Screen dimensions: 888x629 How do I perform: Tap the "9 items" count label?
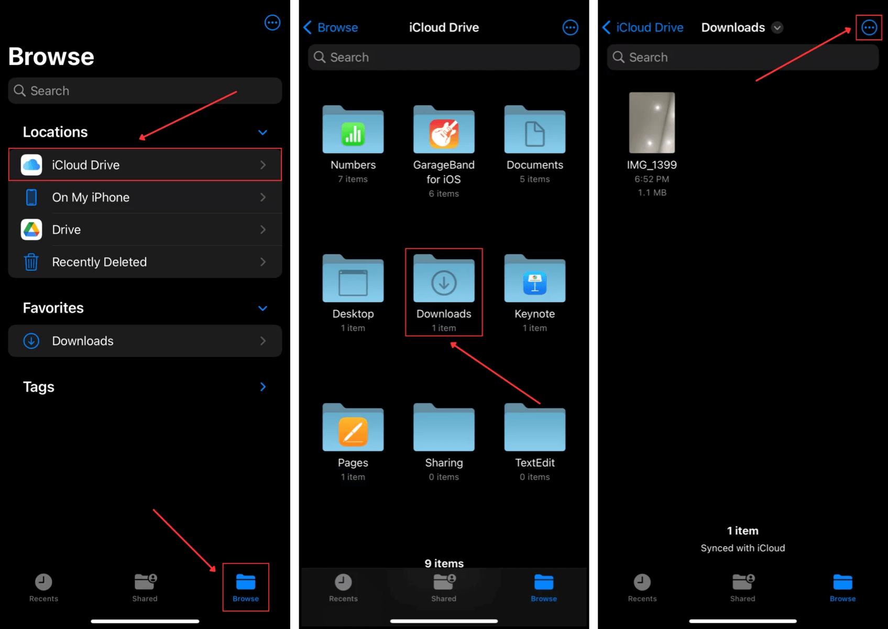coord(444,563)
